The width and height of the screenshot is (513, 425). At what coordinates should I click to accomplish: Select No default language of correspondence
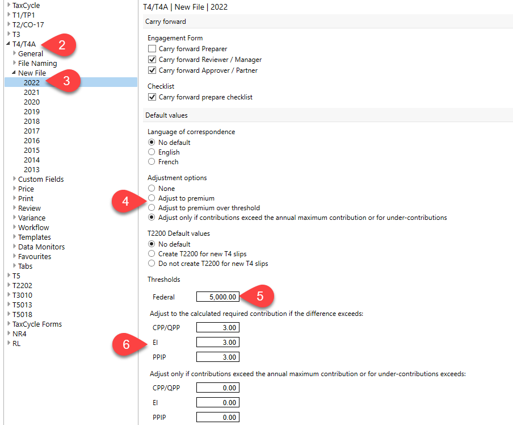152,142
